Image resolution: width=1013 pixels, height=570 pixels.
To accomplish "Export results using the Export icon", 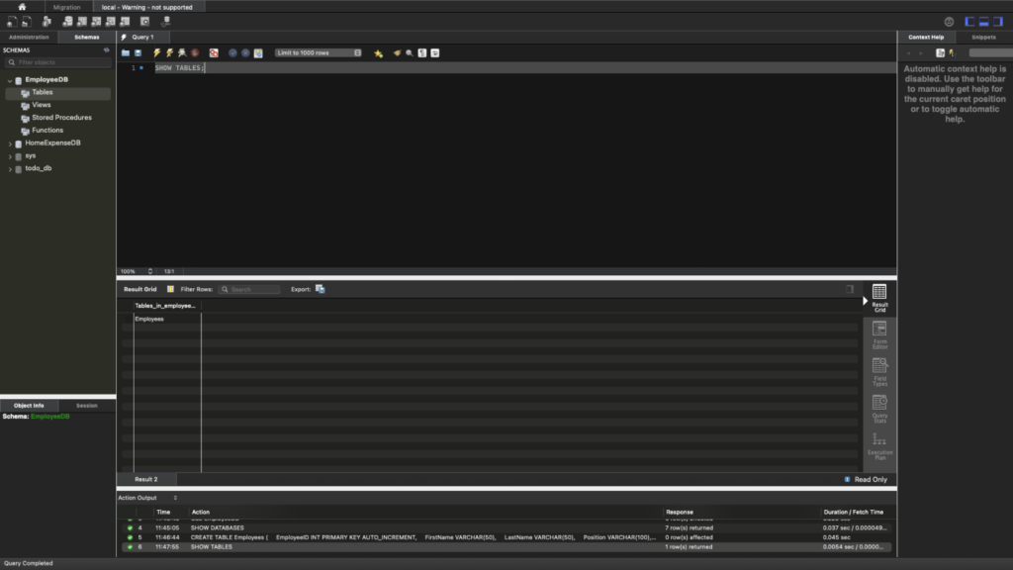I will 320,289.
